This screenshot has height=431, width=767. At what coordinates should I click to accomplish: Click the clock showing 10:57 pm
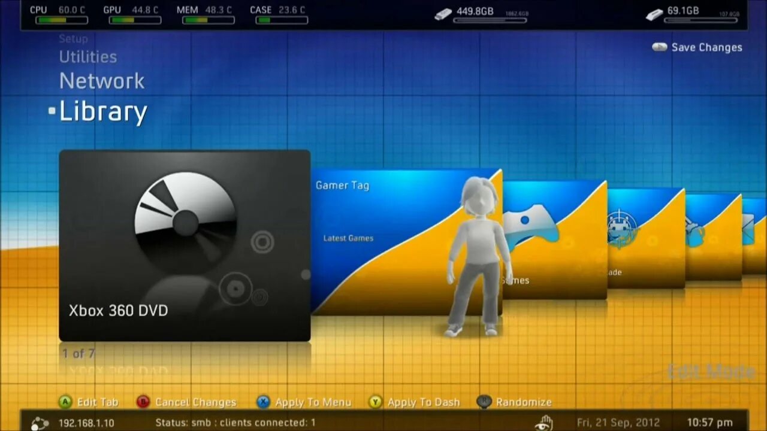[x=709, y=423]
